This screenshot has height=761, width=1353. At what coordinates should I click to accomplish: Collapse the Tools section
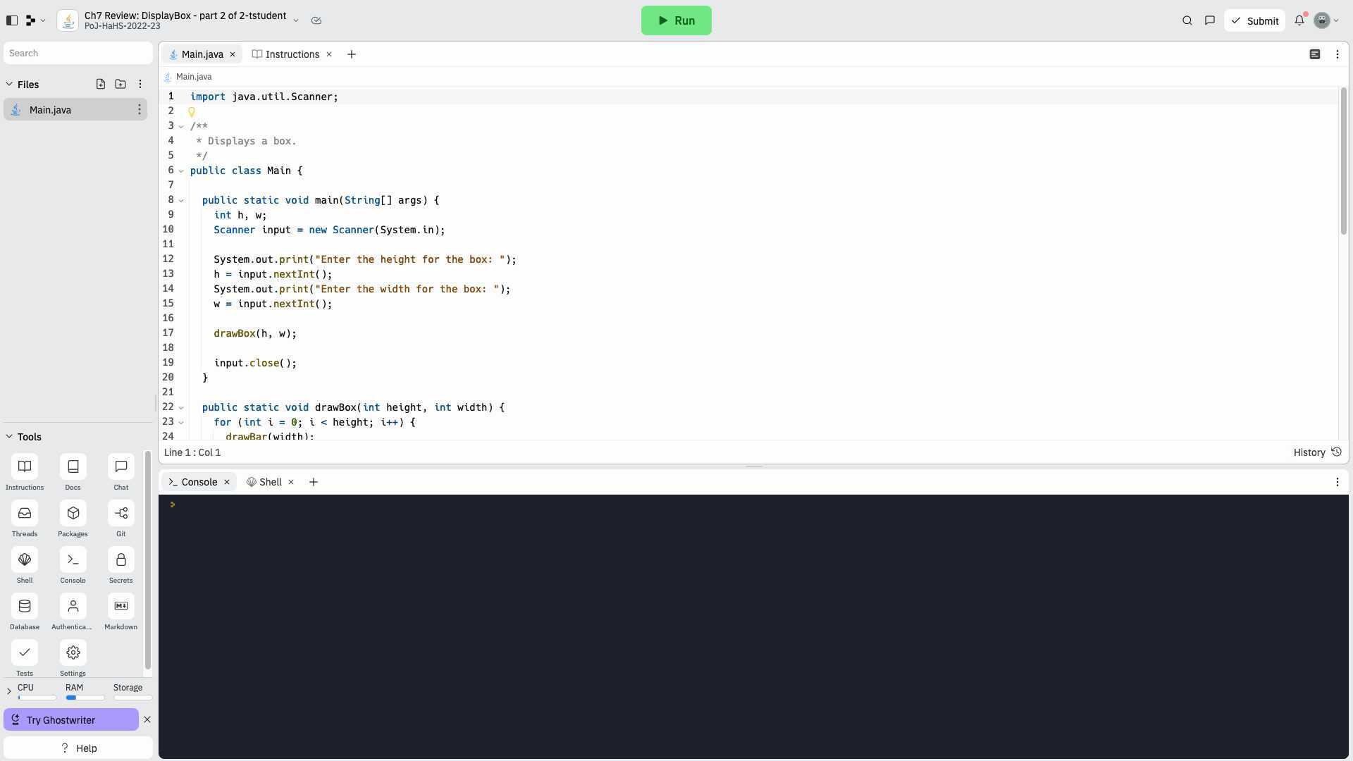pyautogui.click(x=10, y=437)
